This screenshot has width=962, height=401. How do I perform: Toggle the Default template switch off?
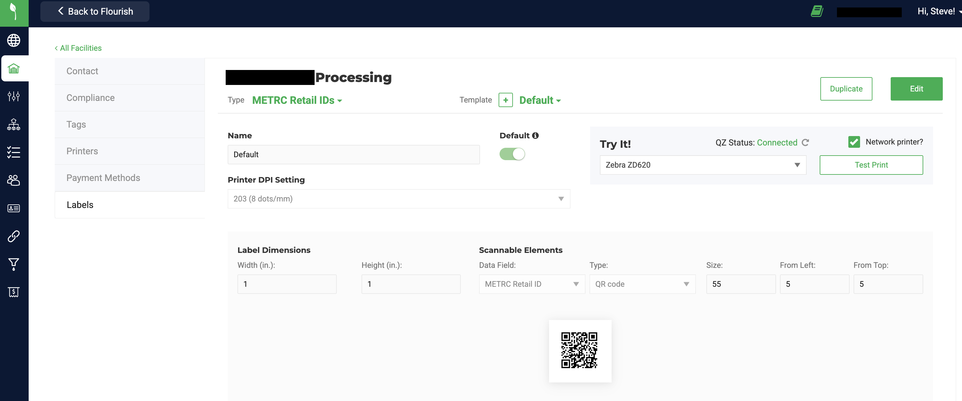(512, 154)
